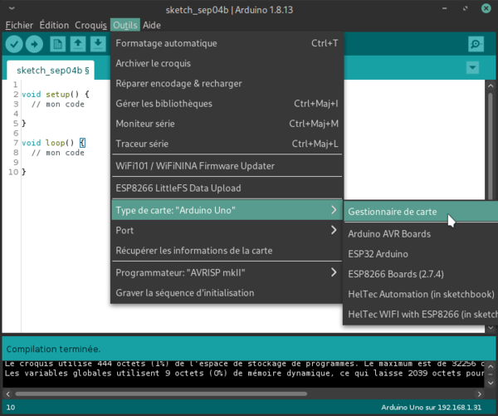Expand HelTec Automation (in sketchbook) submenu
The image size is (498, 416).
[x=421, y=294]
